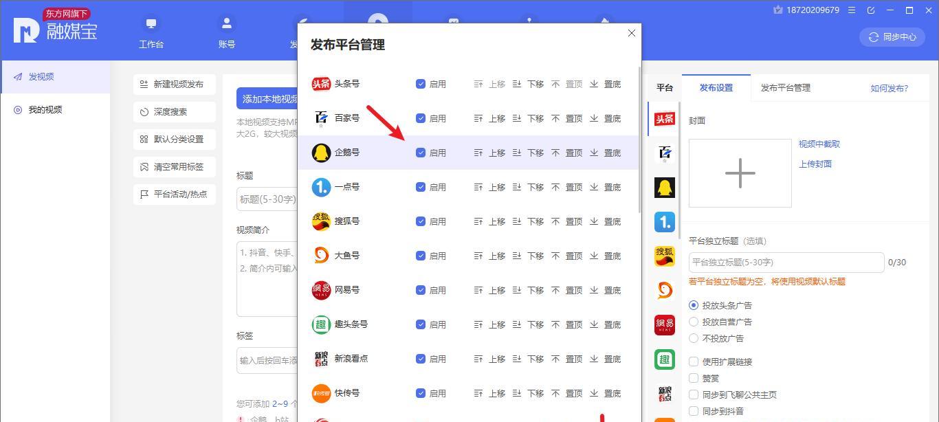This screenshot has height=422, width=939.
Task: Move 趣头条号 up with 上移
Action: pyautogui.click(x=490, y=324)
